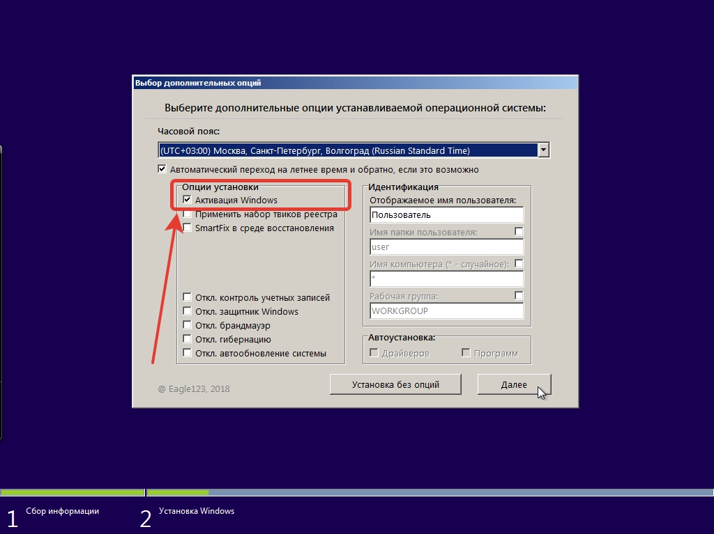Click the timezone dropdown arrow
The width and height of the screenshot is (714, 534).
(x=544, y=149)
